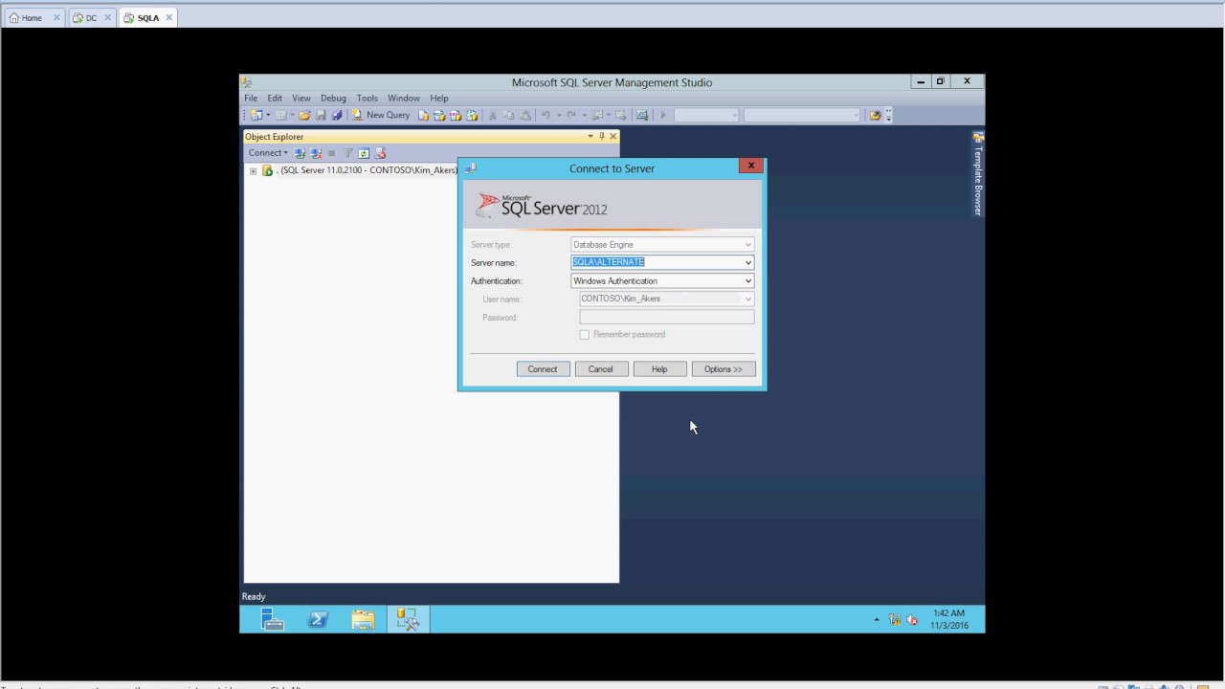1225x689 pixels.
Task: Open the toolbar overflow options arrow
Action: (888, 115)
